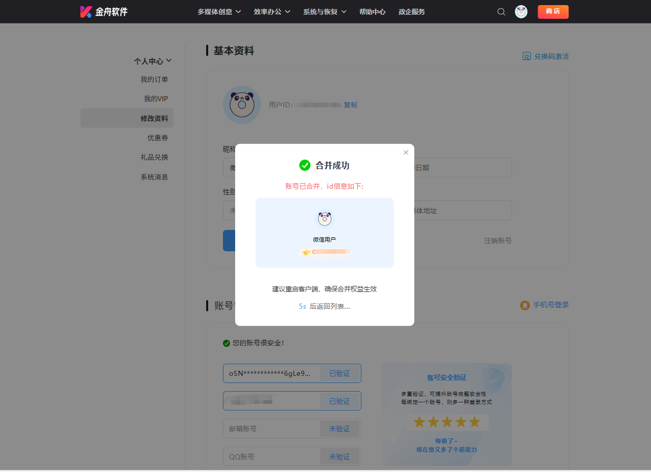This screenshot has height=472, width=651.
Task: Expand the 系统与恢复 dropdown menu
Action: coord(324,12)
